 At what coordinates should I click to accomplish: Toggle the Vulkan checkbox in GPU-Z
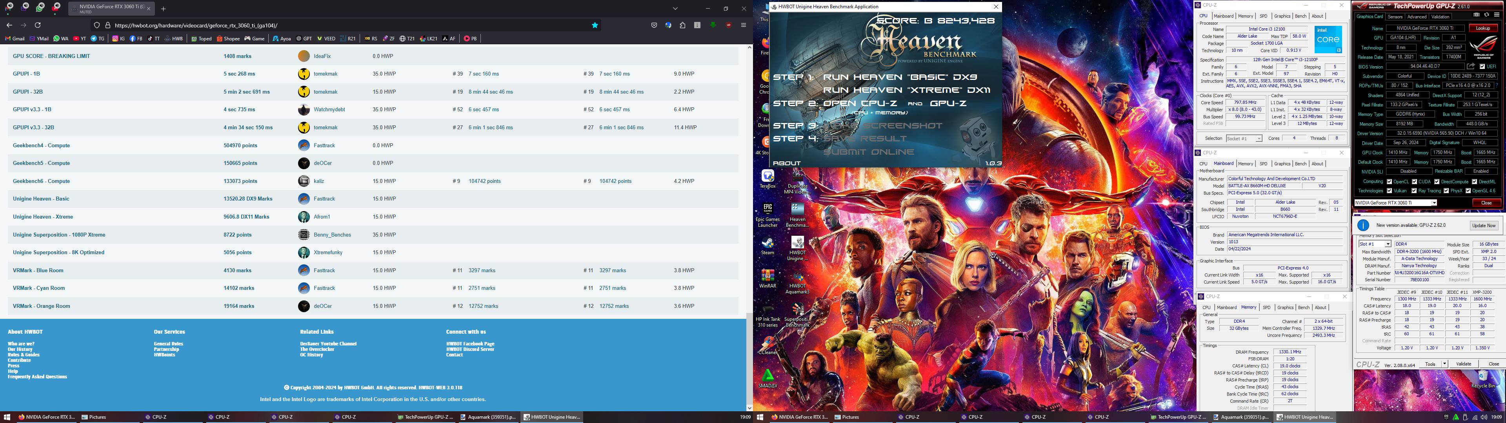(1389, 190)
